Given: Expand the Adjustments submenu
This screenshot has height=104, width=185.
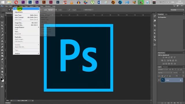Looking at the screenshot, I should coord(26,12).
